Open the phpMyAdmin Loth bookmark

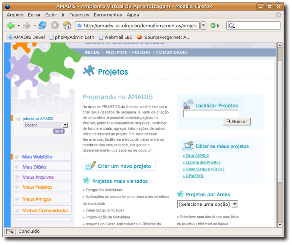tap(72, 37)
